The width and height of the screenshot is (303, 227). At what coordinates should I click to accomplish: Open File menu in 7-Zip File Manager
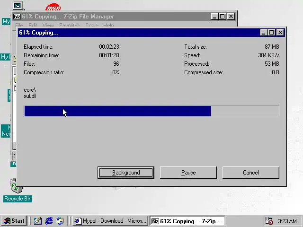tap(19, 25)
